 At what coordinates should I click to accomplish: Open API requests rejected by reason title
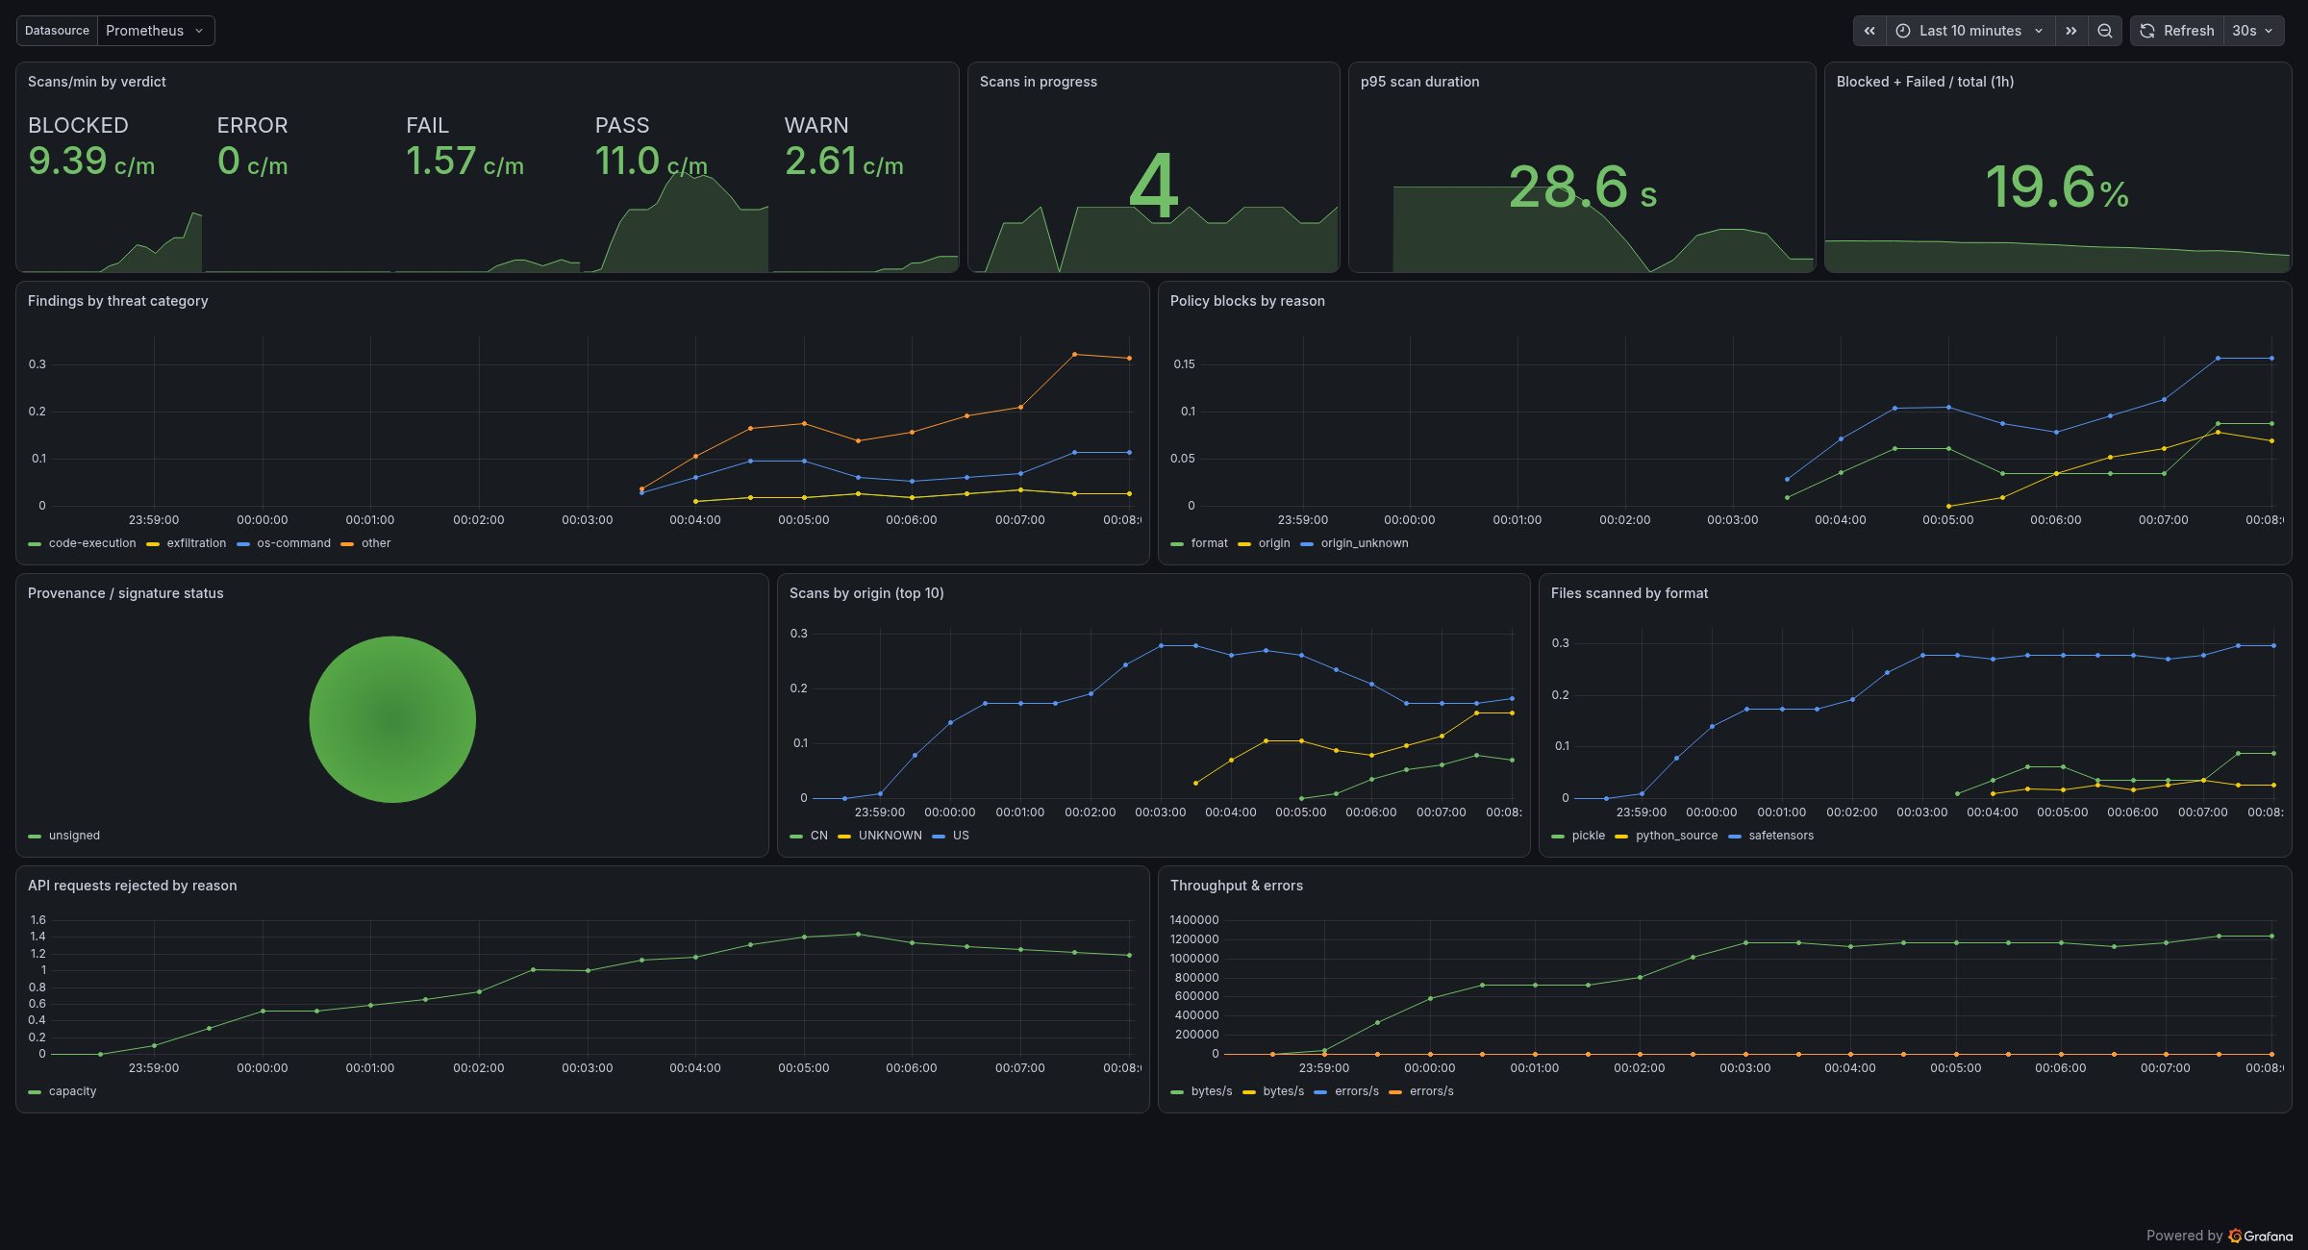coord(133,886)
